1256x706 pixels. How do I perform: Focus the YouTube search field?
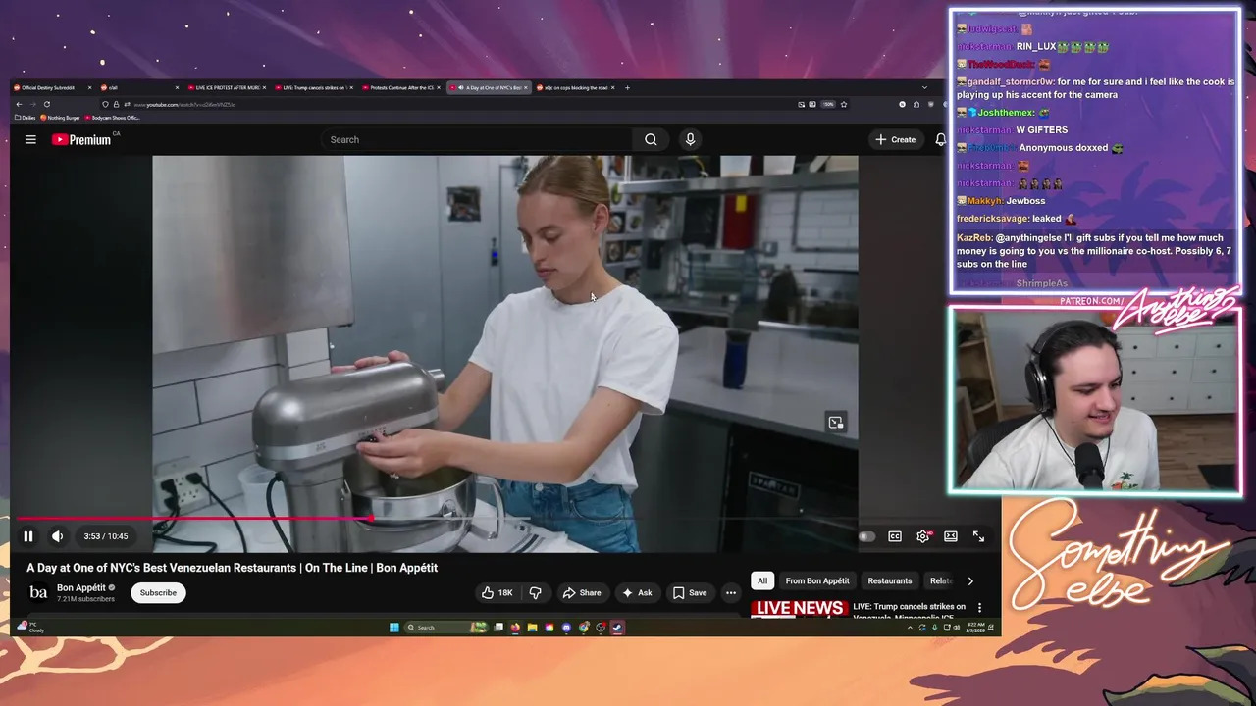tap(478, 139)
